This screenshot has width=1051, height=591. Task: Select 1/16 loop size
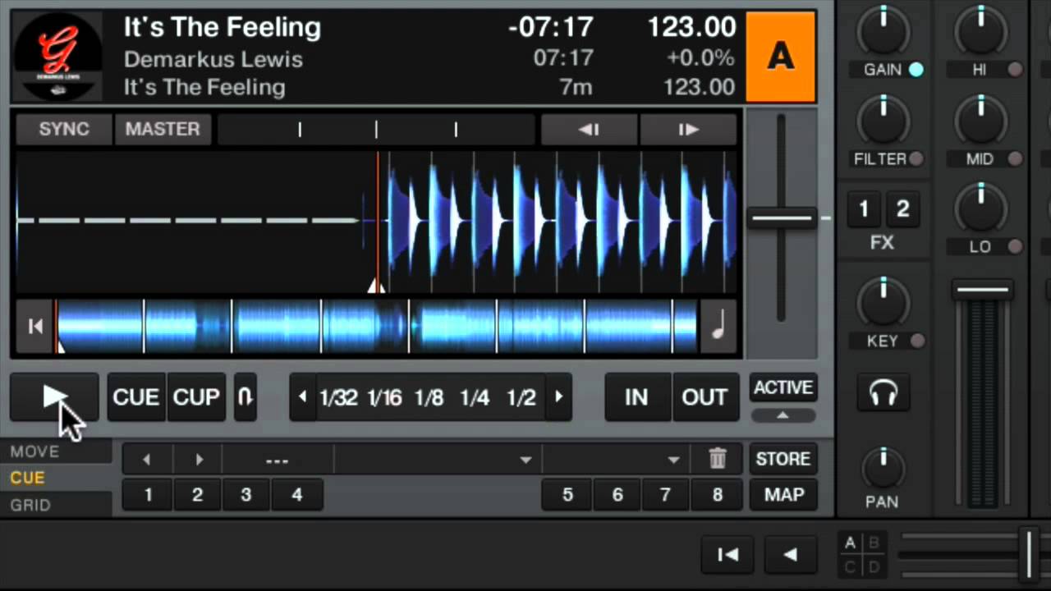pyautogui.click(x=384, y=398)
